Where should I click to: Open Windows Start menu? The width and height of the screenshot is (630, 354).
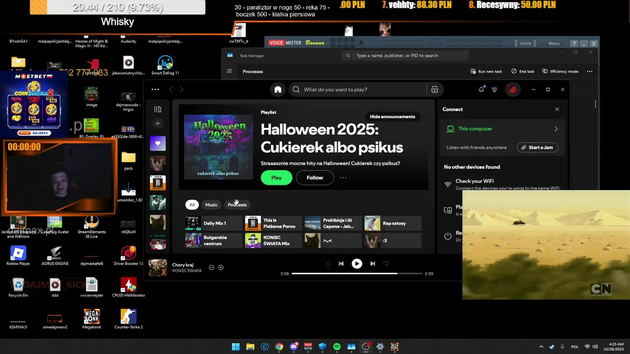pos(236,347)
